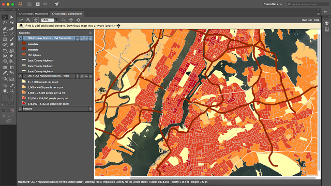The height and width of the screenshot is (186, 331).
Task: Select the Line Segment tool
Action: click(x=11, y=34)
